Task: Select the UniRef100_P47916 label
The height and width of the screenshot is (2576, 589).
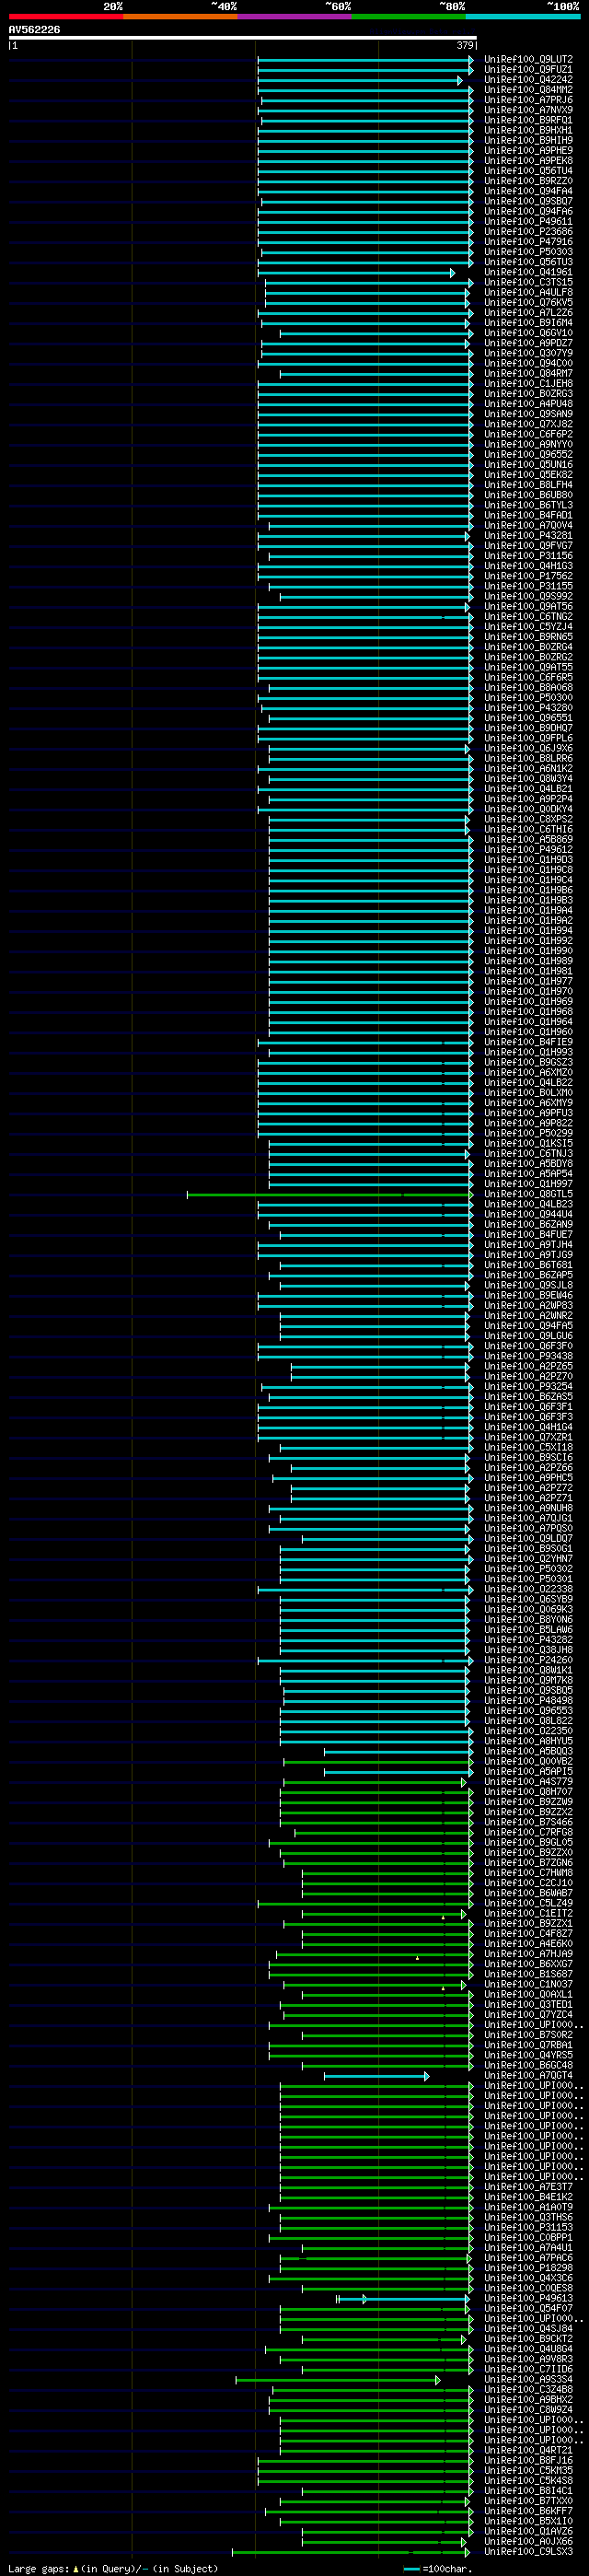Action: 529,242
